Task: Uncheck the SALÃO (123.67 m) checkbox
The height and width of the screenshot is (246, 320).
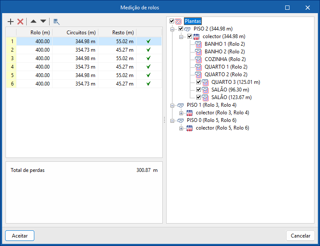Action: (199, 97)
